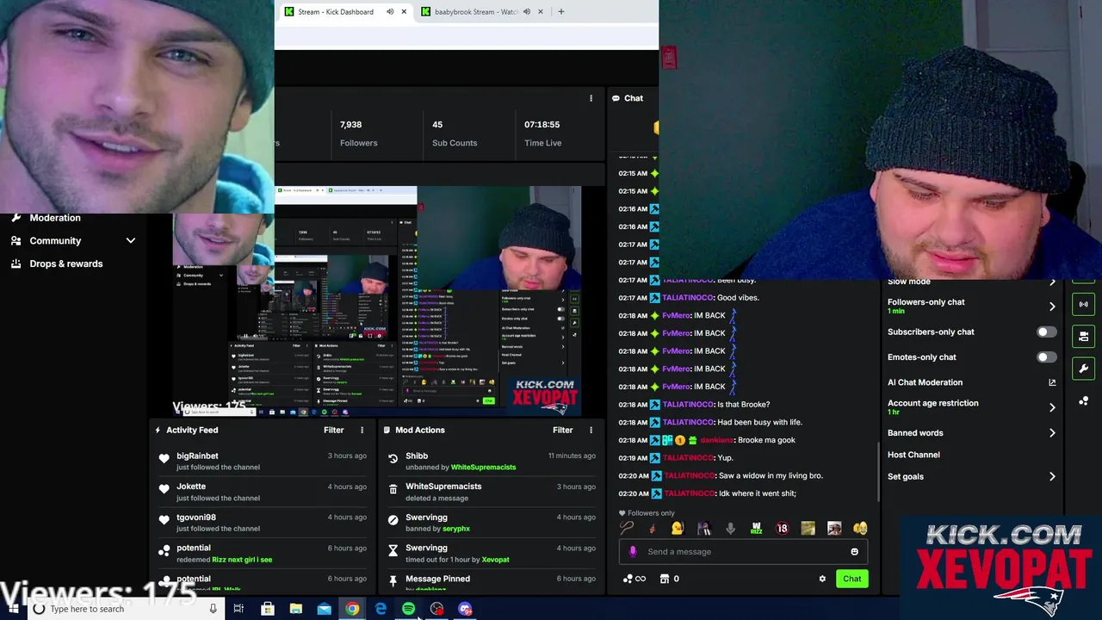
Task: Open Discord from the taskbar
Action: [x=465, y=609]
